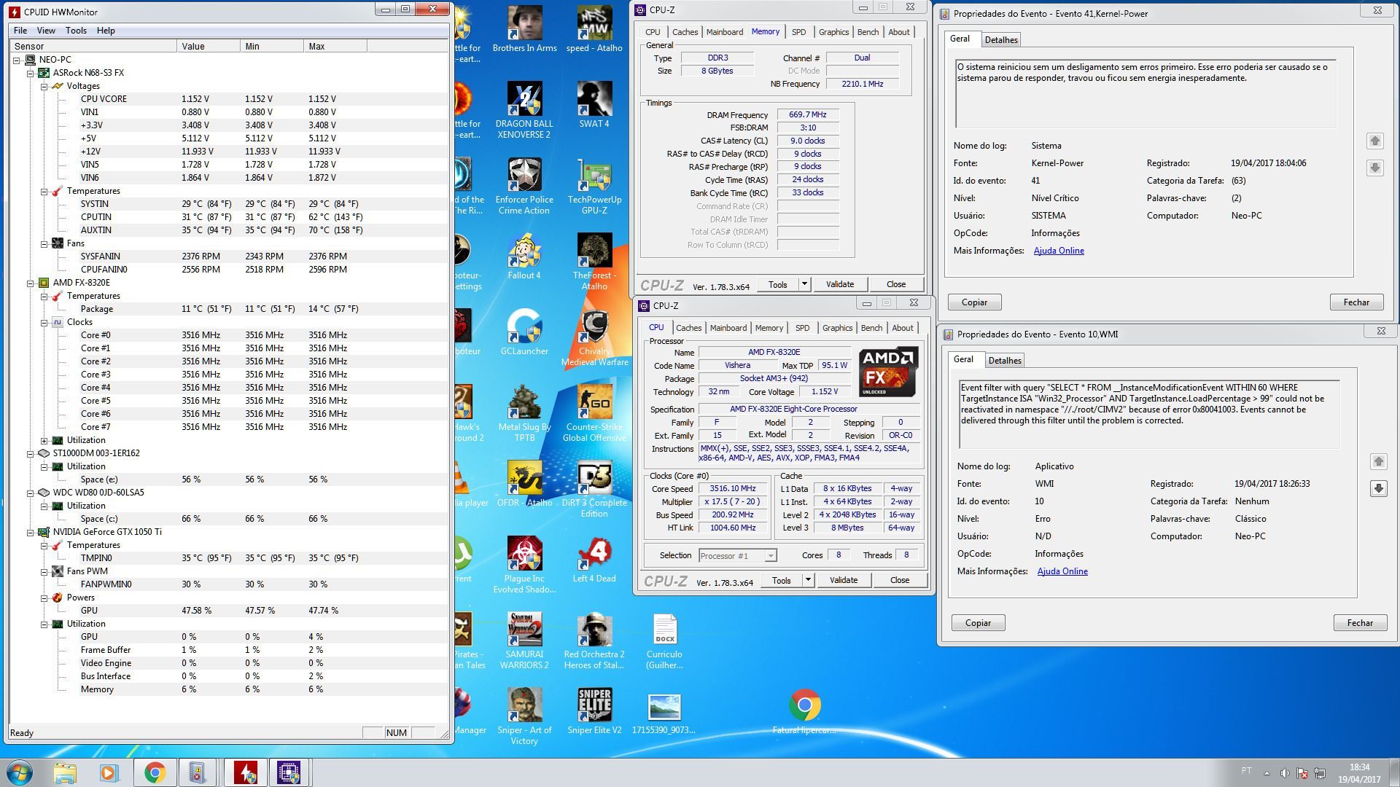1400x787 pixels.
Task: Launch SWAT 4 desktop icon
Action: (x=594, y=104)
